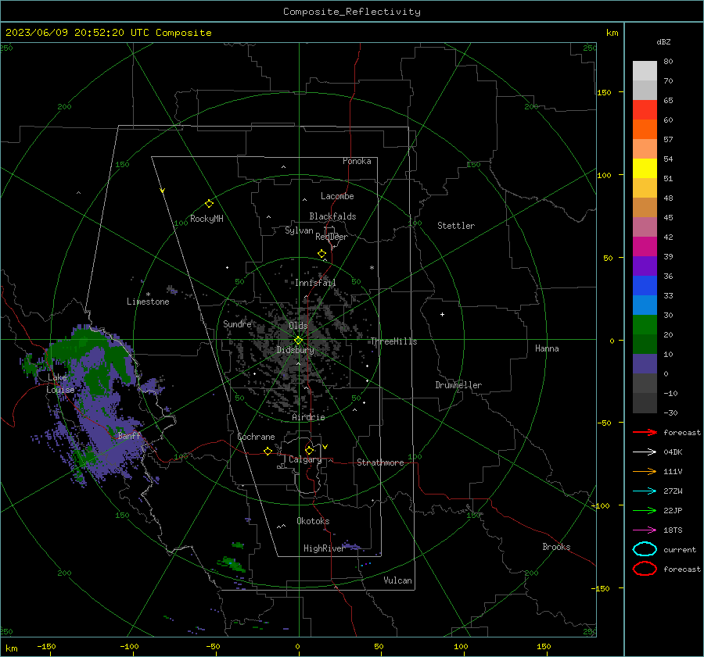
Task: Click the red forecast ellipse legend icon
Action: pyautogui.click(x=645, y=569)
